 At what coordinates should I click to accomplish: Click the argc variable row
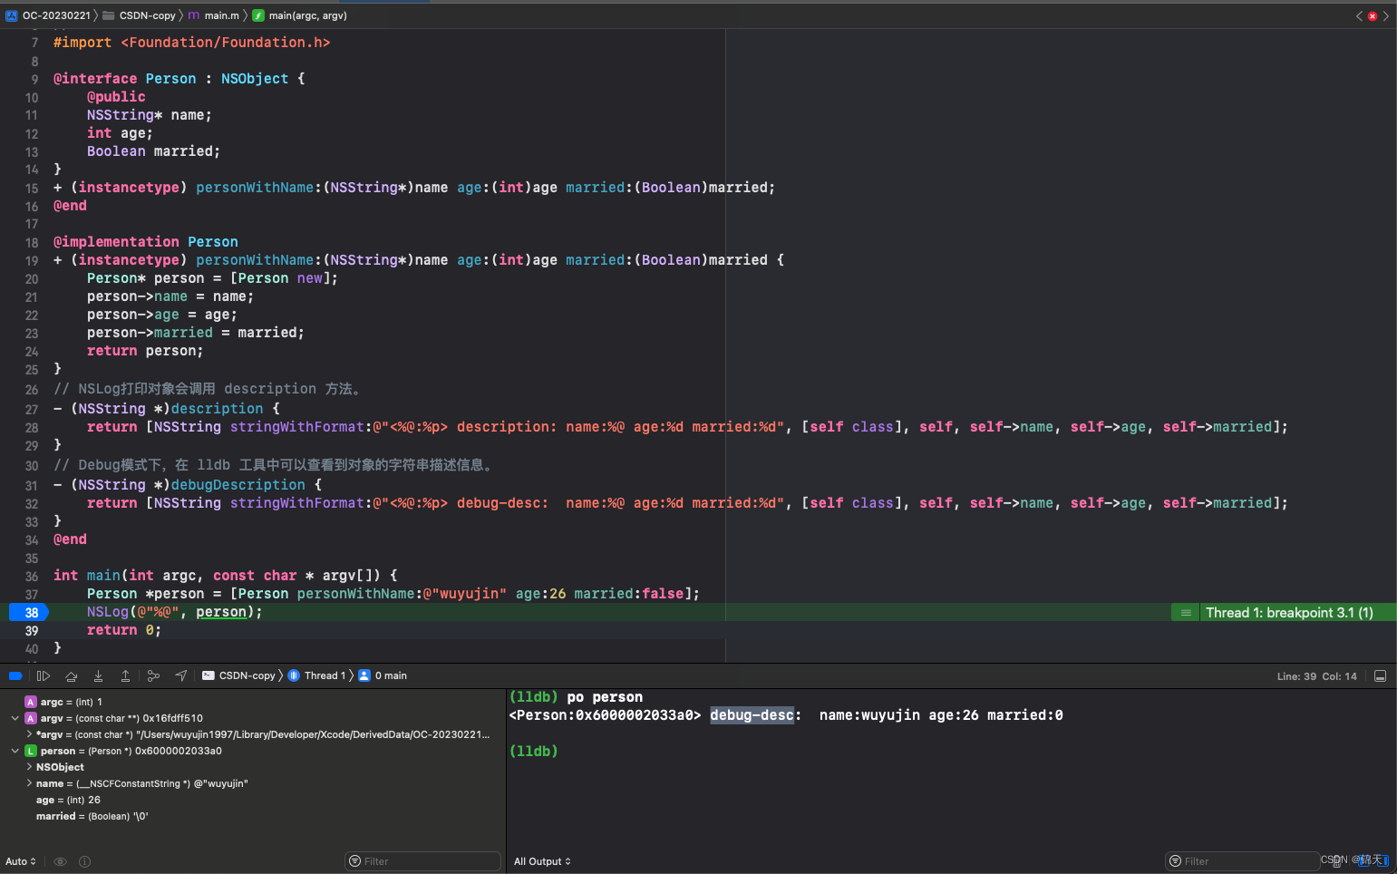point(253,702)
